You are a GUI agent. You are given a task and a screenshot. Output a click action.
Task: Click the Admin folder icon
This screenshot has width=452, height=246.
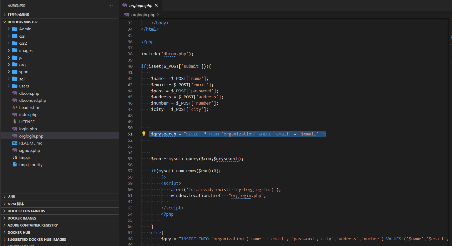click(15, 29)
